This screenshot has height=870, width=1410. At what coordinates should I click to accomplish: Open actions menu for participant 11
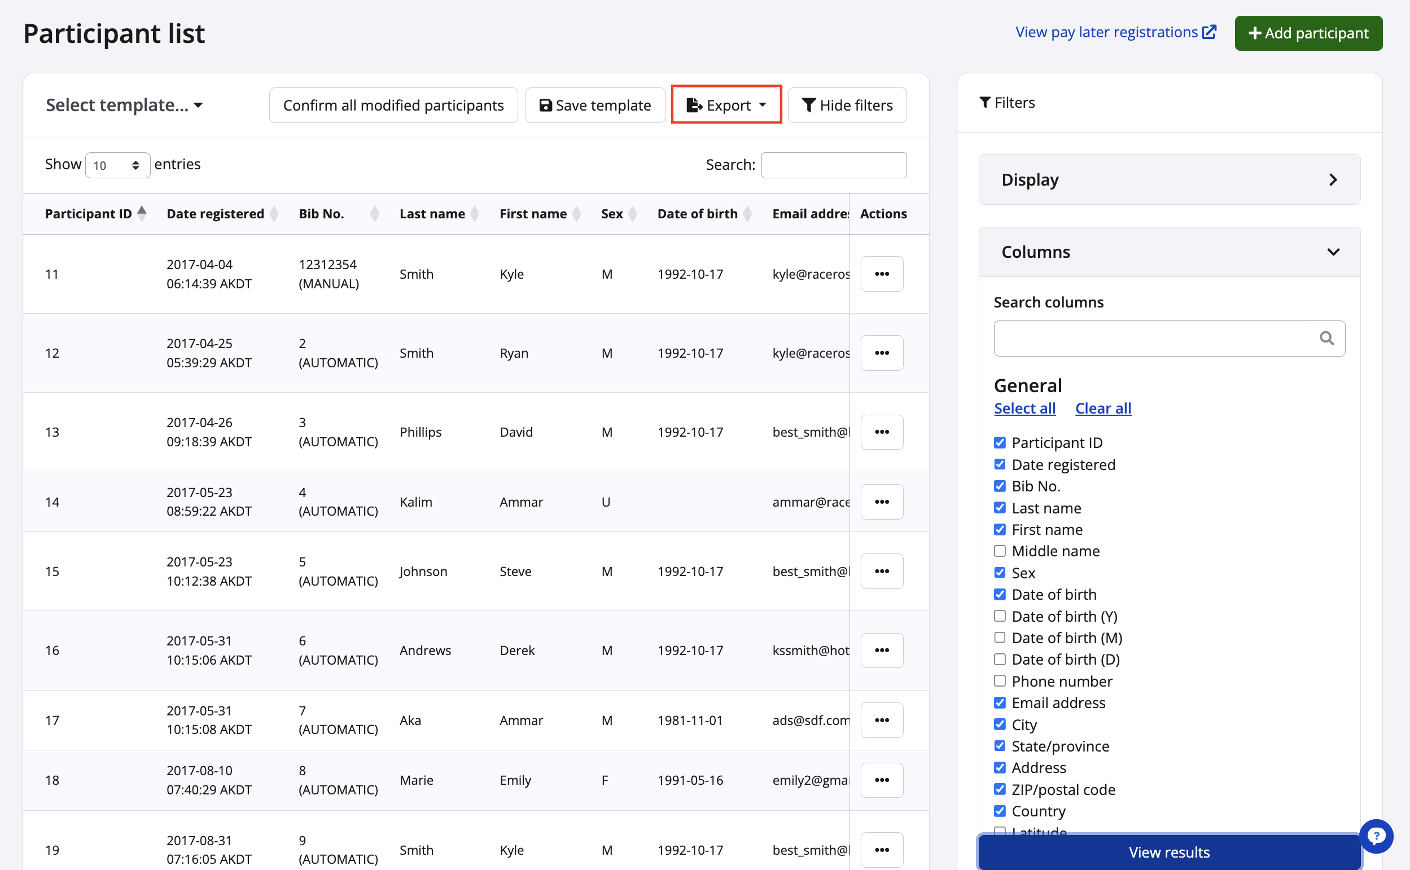[x=881, y=274]
